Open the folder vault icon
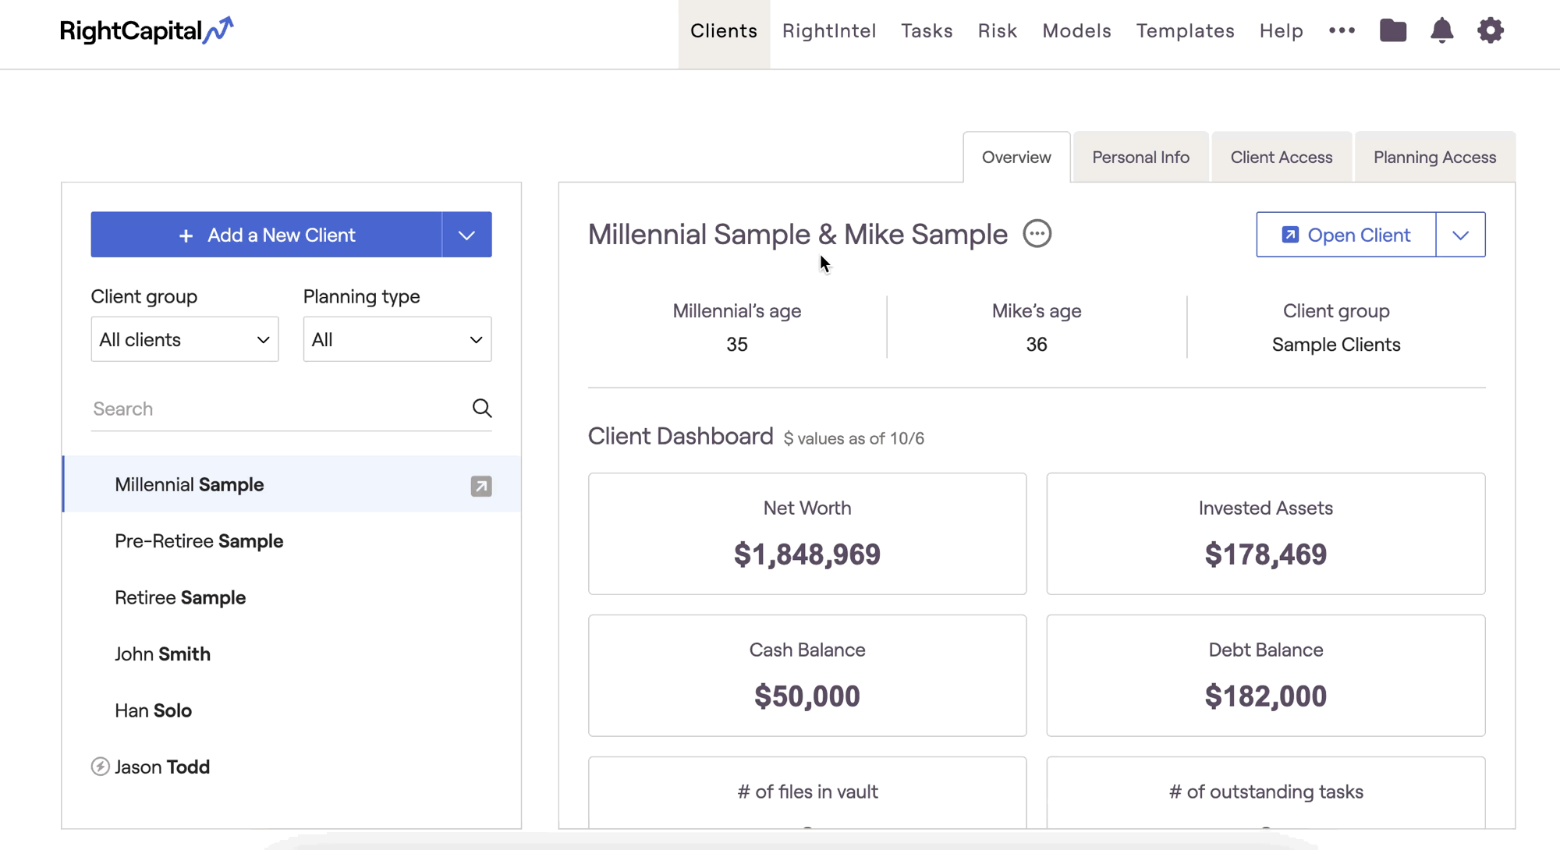This screenshot has height=850, width=1560. [1393, 30]
